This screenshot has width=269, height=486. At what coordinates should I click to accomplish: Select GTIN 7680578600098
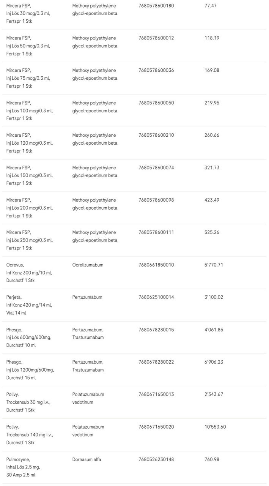(156, 200)
